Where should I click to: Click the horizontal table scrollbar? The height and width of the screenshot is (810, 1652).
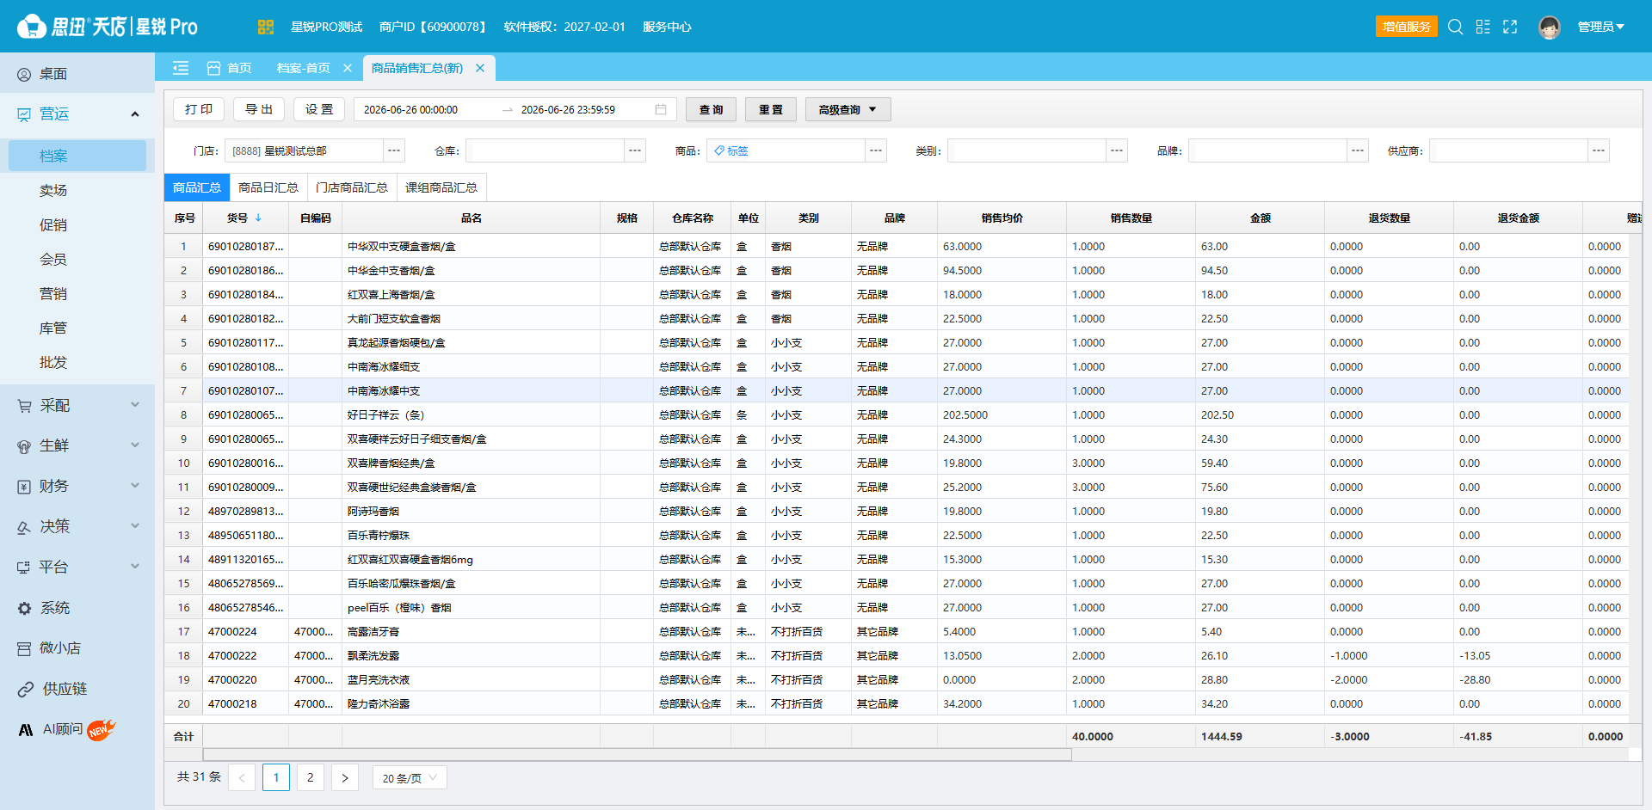click(637, 755)
